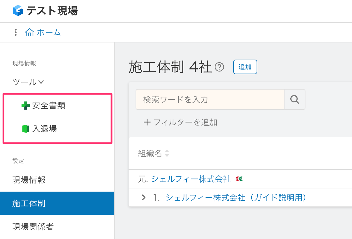The height and width of the screenshot is (239, 352).
Task: Click the green door 入退場 icon
Action: click(x=26, y=129)
